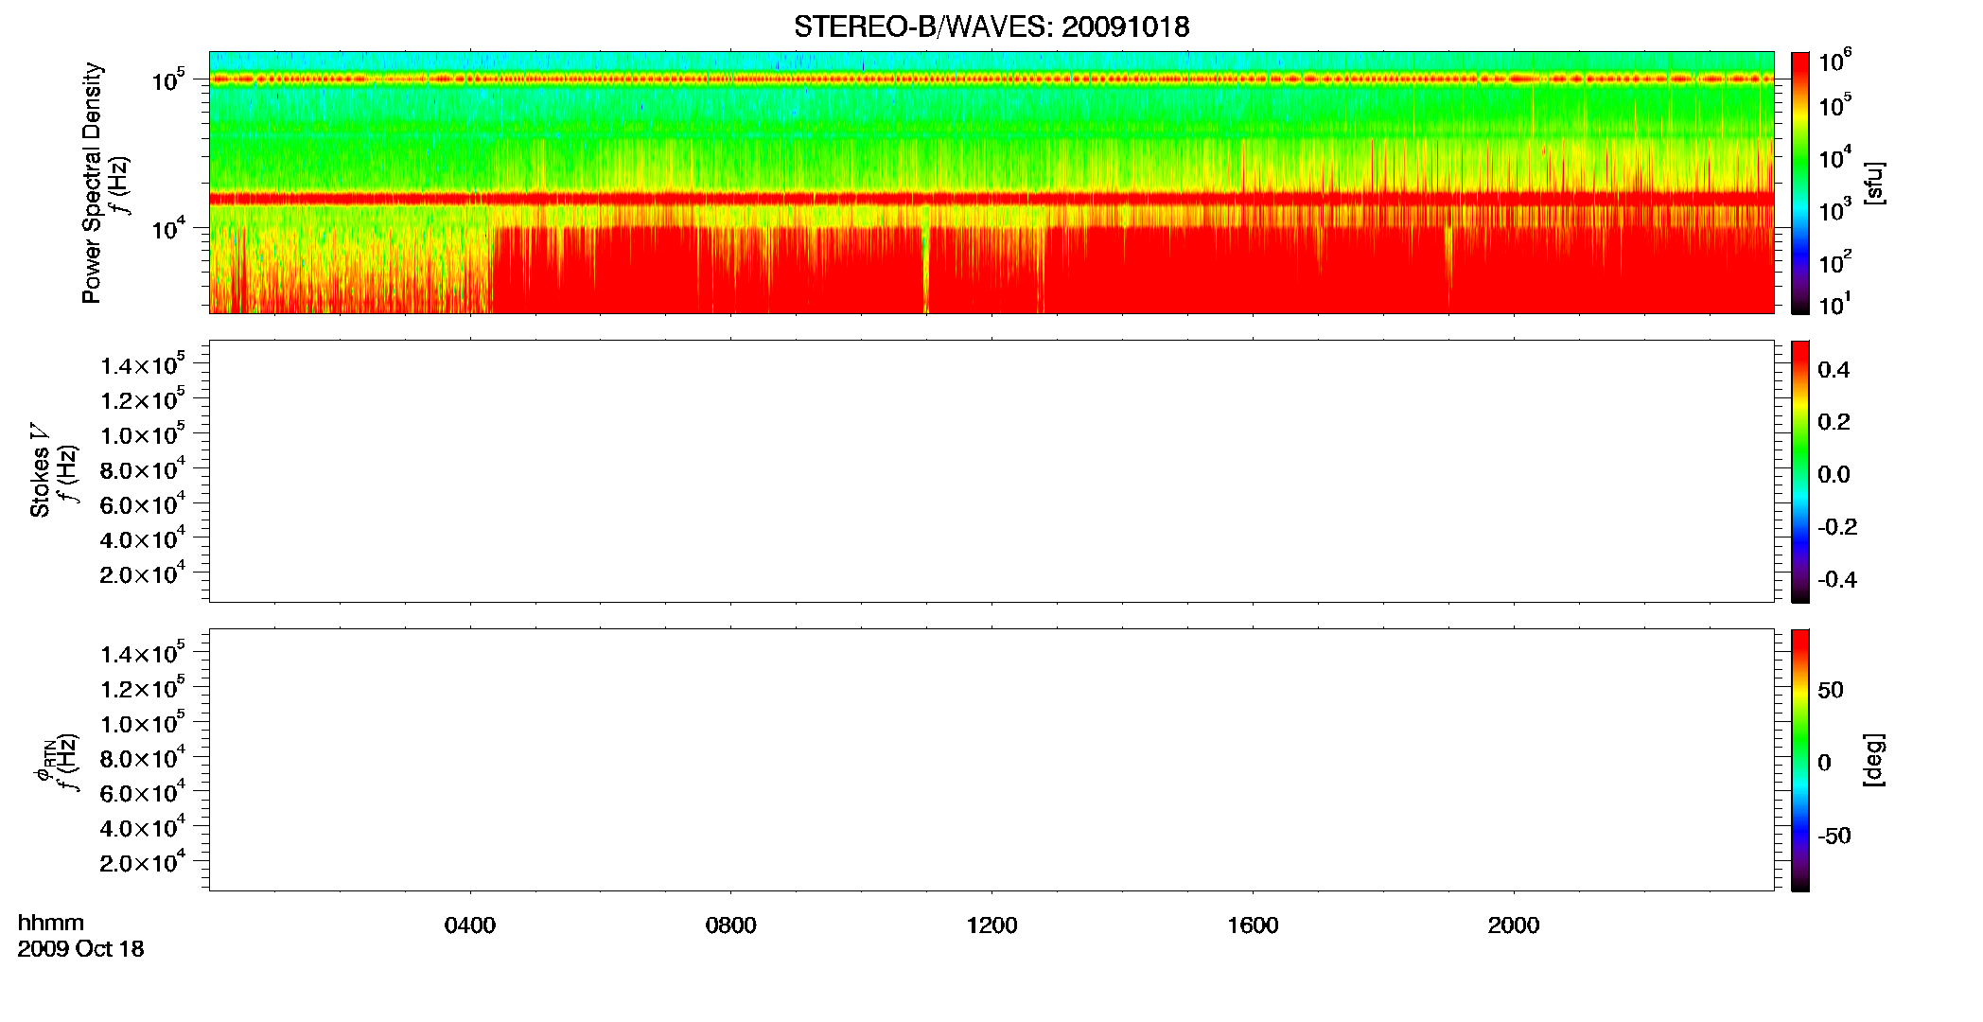1983x1022 pixels.
Task: Click the empty phi RTN plot panel
Action: tap(991, 760)
